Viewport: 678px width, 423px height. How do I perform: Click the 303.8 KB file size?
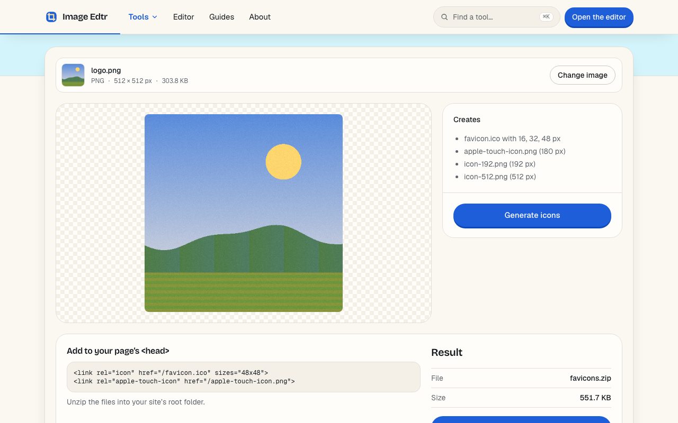[x=175, y=81]
